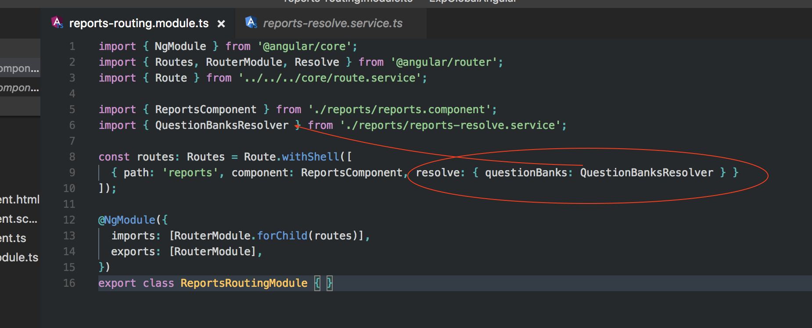Click 'const' keyword on line 8

coord(114,157)
